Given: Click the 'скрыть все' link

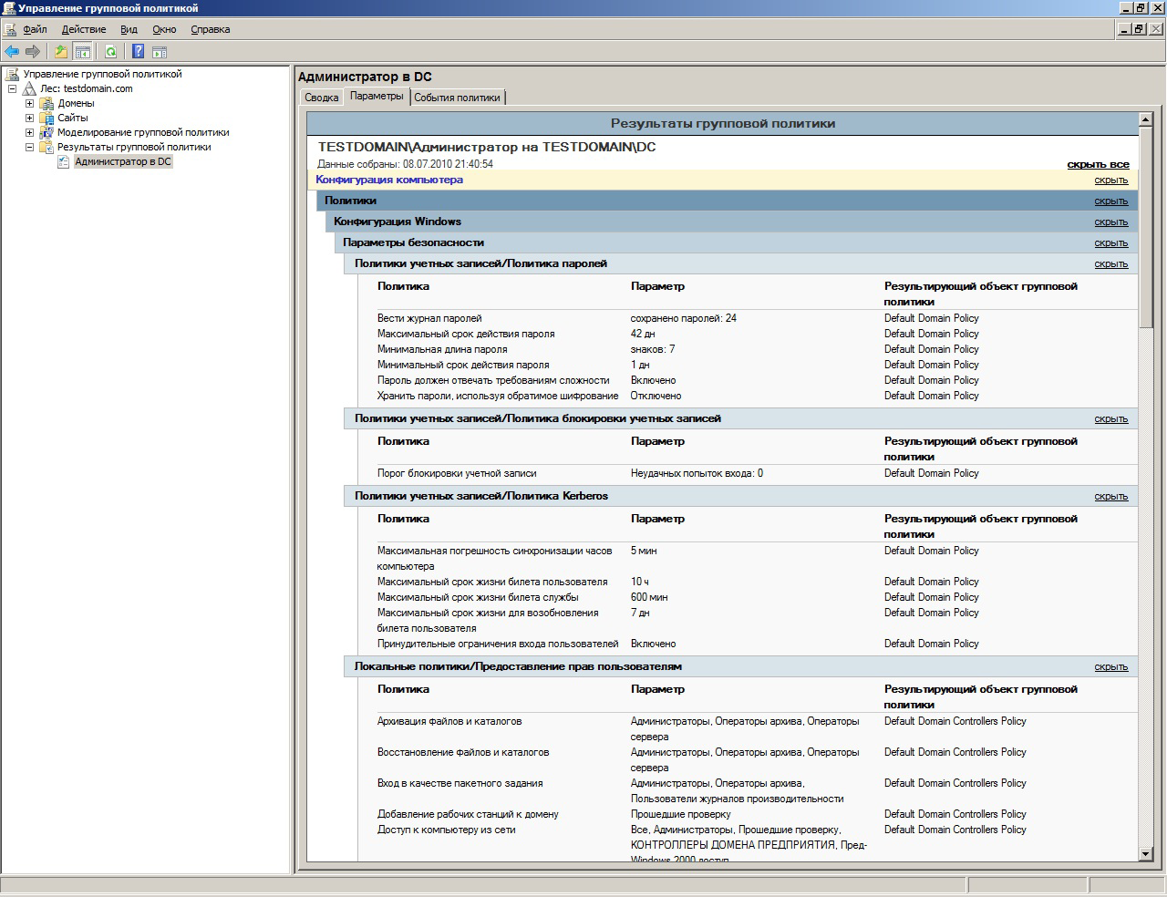Looking at the screenshot, I should (1098, 165).
